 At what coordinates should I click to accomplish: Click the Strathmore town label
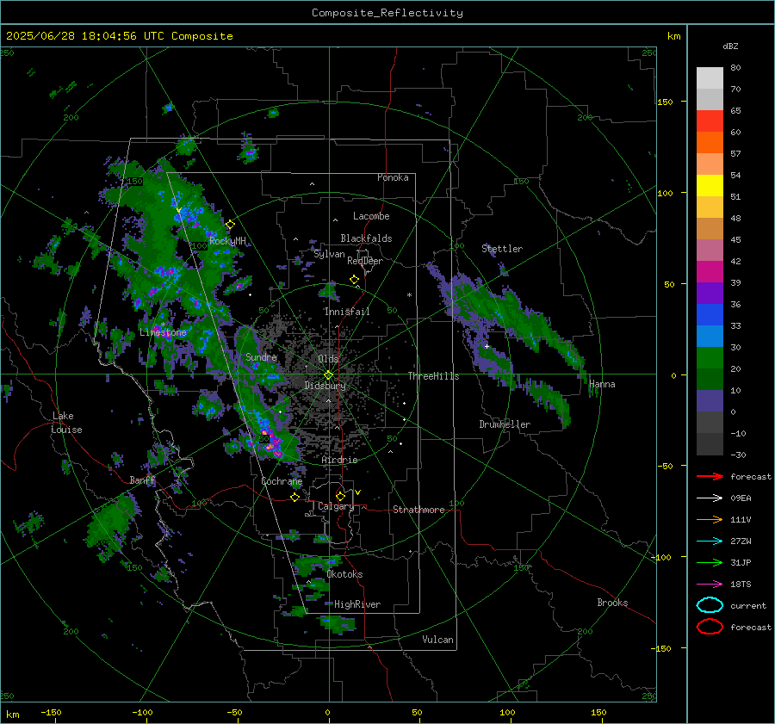(418, 510)
